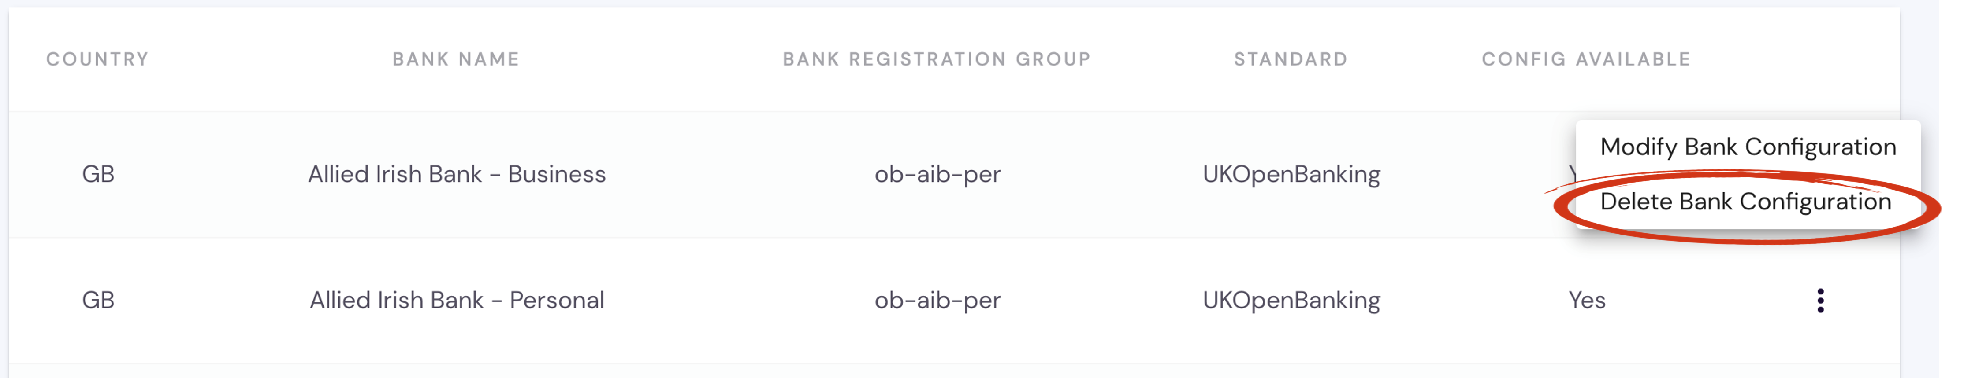Click GB in the Personal bank row
Image resolution: width=1964 pixels, height=378 pixels.
coord(97,301)
